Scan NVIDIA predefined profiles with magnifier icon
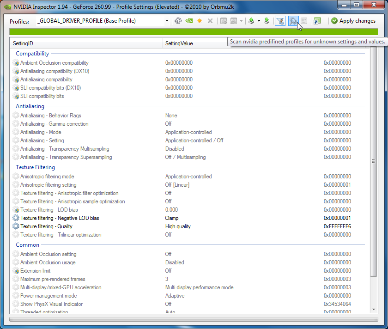 tap(293, 21)
